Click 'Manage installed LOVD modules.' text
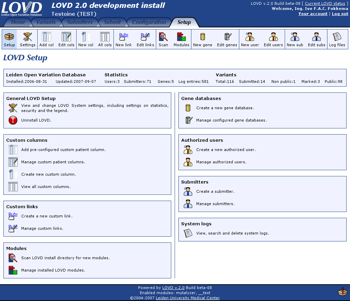Image resolution: width=350 pixels, height=301 pixels. click(53, 270)
